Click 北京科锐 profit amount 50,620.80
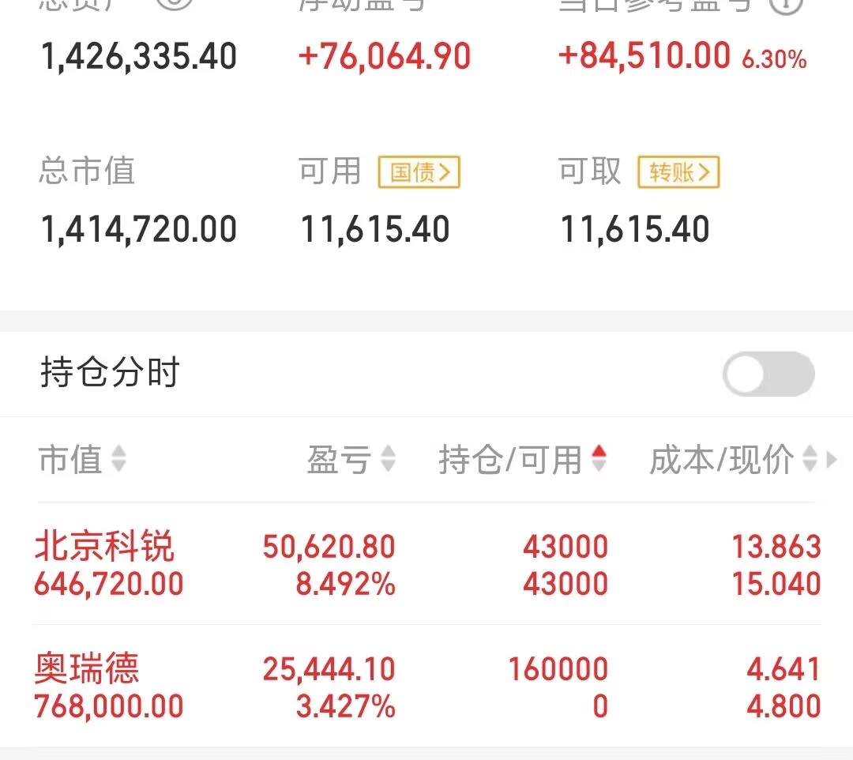Image resolution: width=853 pixels, height=760 pixels. point(329,547)
